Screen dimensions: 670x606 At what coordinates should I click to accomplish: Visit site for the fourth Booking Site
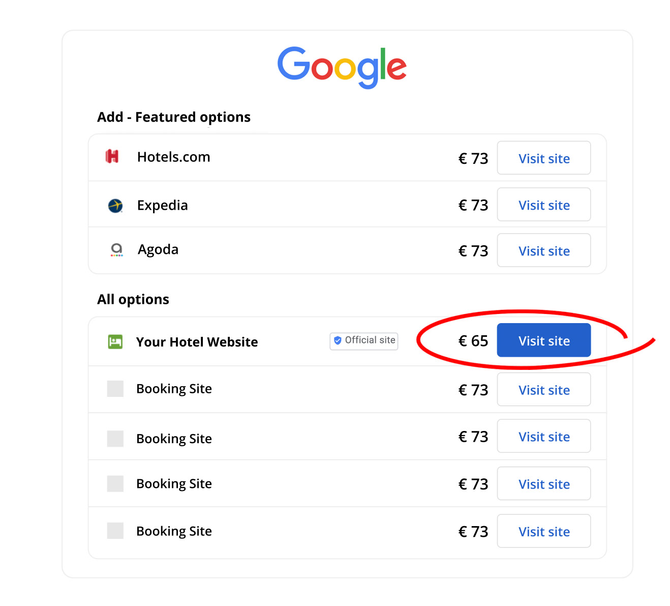coord(543,531)
